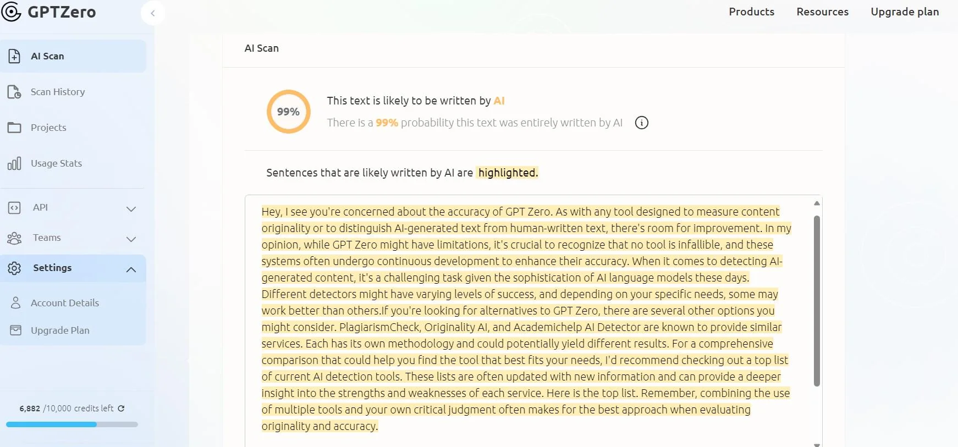Click the info icon beside the probability text
958x447 pixels.
(x=641, y=123)
